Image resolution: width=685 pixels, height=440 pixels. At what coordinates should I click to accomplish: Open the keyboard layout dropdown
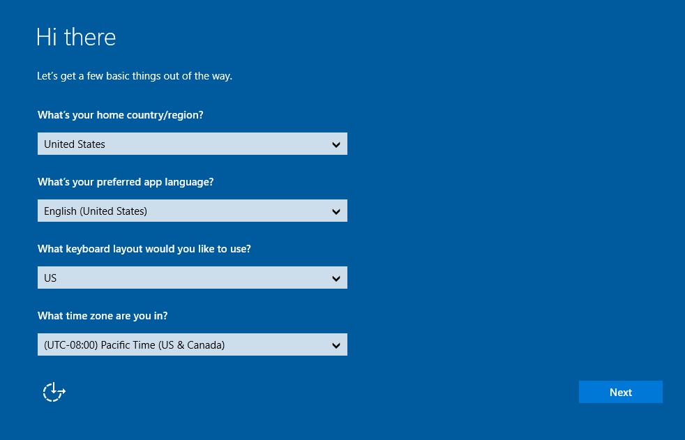[x=193, y=278]
